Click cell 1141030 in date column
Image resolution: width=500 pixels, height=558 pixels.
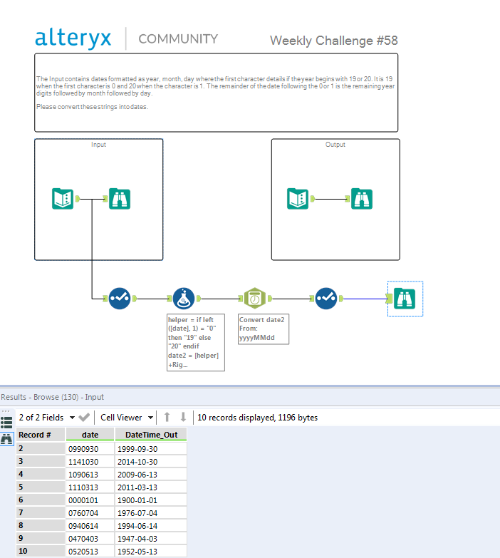coord(90,462)
